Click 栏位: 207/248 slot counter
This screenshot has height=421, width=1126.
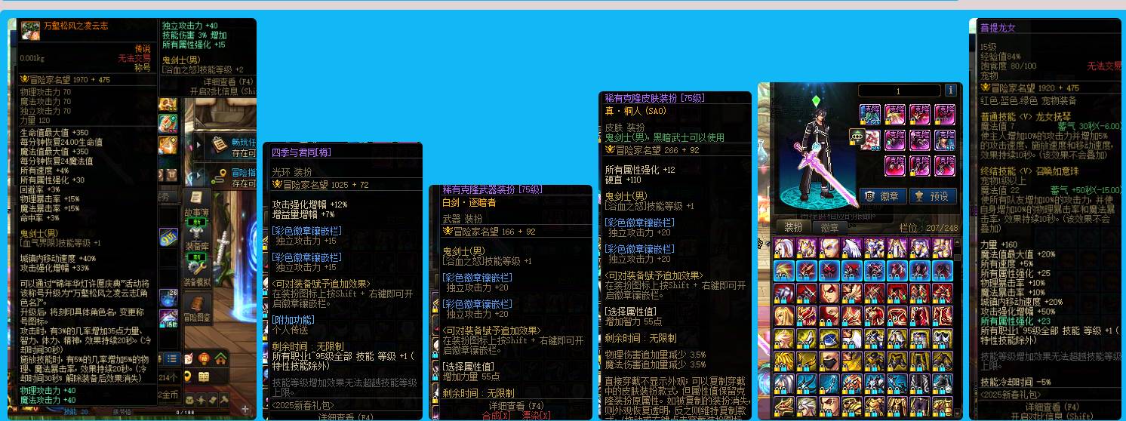click(x=928, y=227)
